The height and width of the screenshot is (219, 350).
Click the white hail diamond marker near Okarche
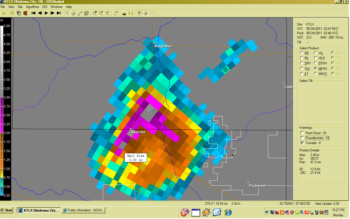point(122,145)
